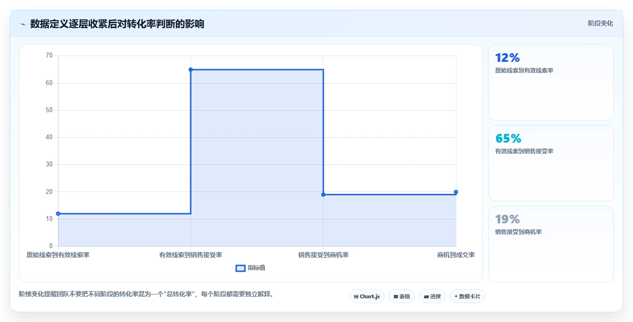Click the 原始线索到有效线索率 x-axis label
The image size is (633, 322).
tap(58, 255)
